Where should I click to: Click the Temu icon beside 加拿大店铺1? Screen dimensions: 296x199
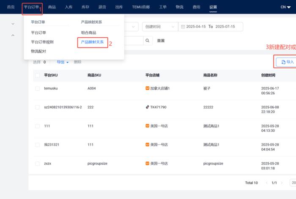click(x=148, y=88)
